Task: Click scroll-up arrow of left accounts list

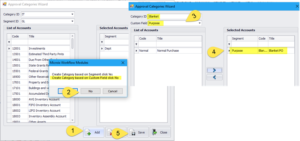Action: (72, 36)
